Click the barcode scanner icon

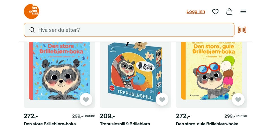[x=242, y=30]
